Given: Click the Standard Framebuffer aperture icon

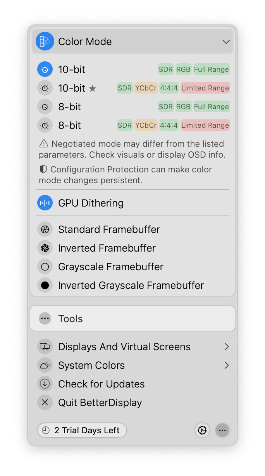Looking at the screenshot, I should click(45, 229).
